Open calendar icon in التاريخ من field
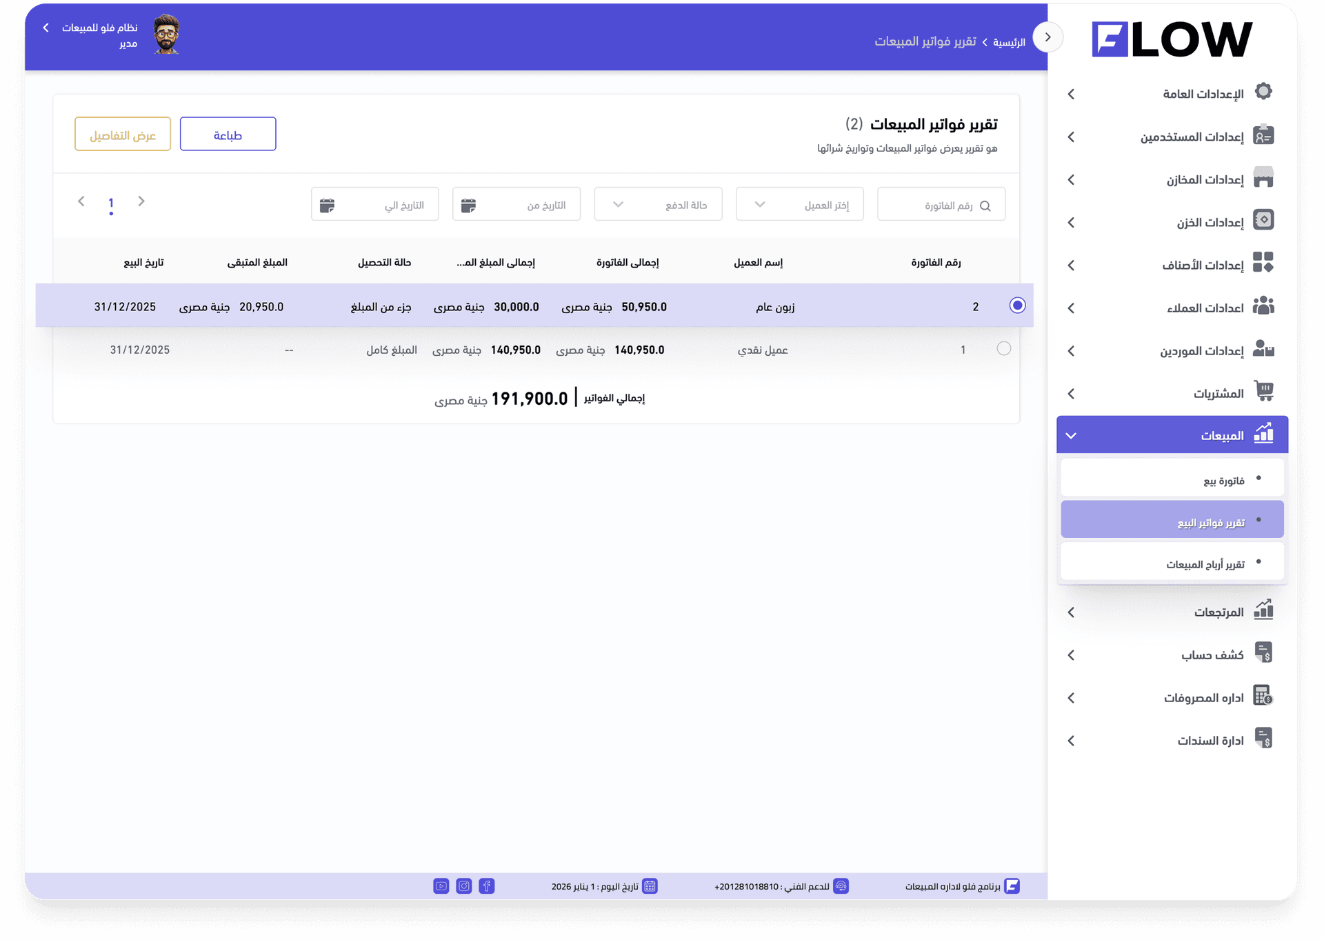This screenshot has height=940, width=1324. [x=468, y=205]
